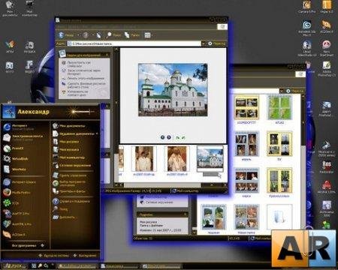Screen dimensions: 338x270
Task: Select the middle portrait thumbnail in filmstrip
Action: tap(177, 159)
